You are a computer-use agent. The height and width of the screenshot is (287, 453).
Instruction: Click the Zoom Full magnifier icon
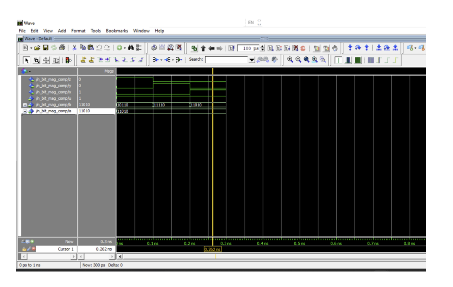(306, 59)
